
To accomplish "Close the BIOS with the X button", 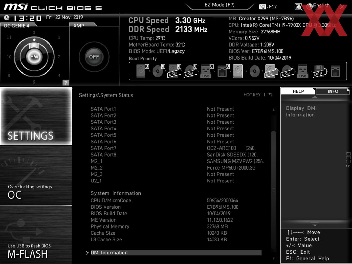I will [342, 7].
